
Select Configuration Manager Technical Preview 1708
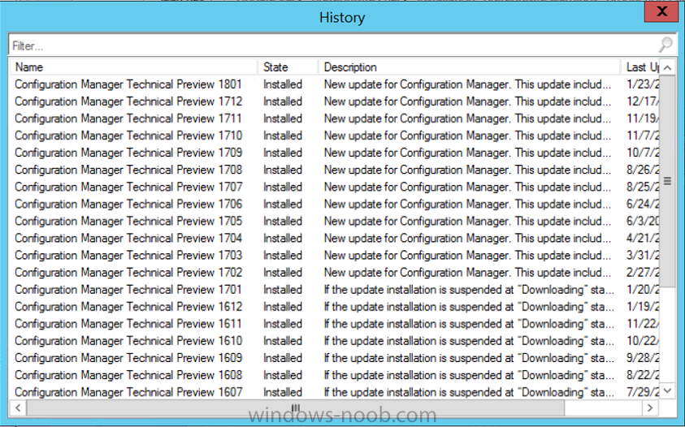pos(128,170)
